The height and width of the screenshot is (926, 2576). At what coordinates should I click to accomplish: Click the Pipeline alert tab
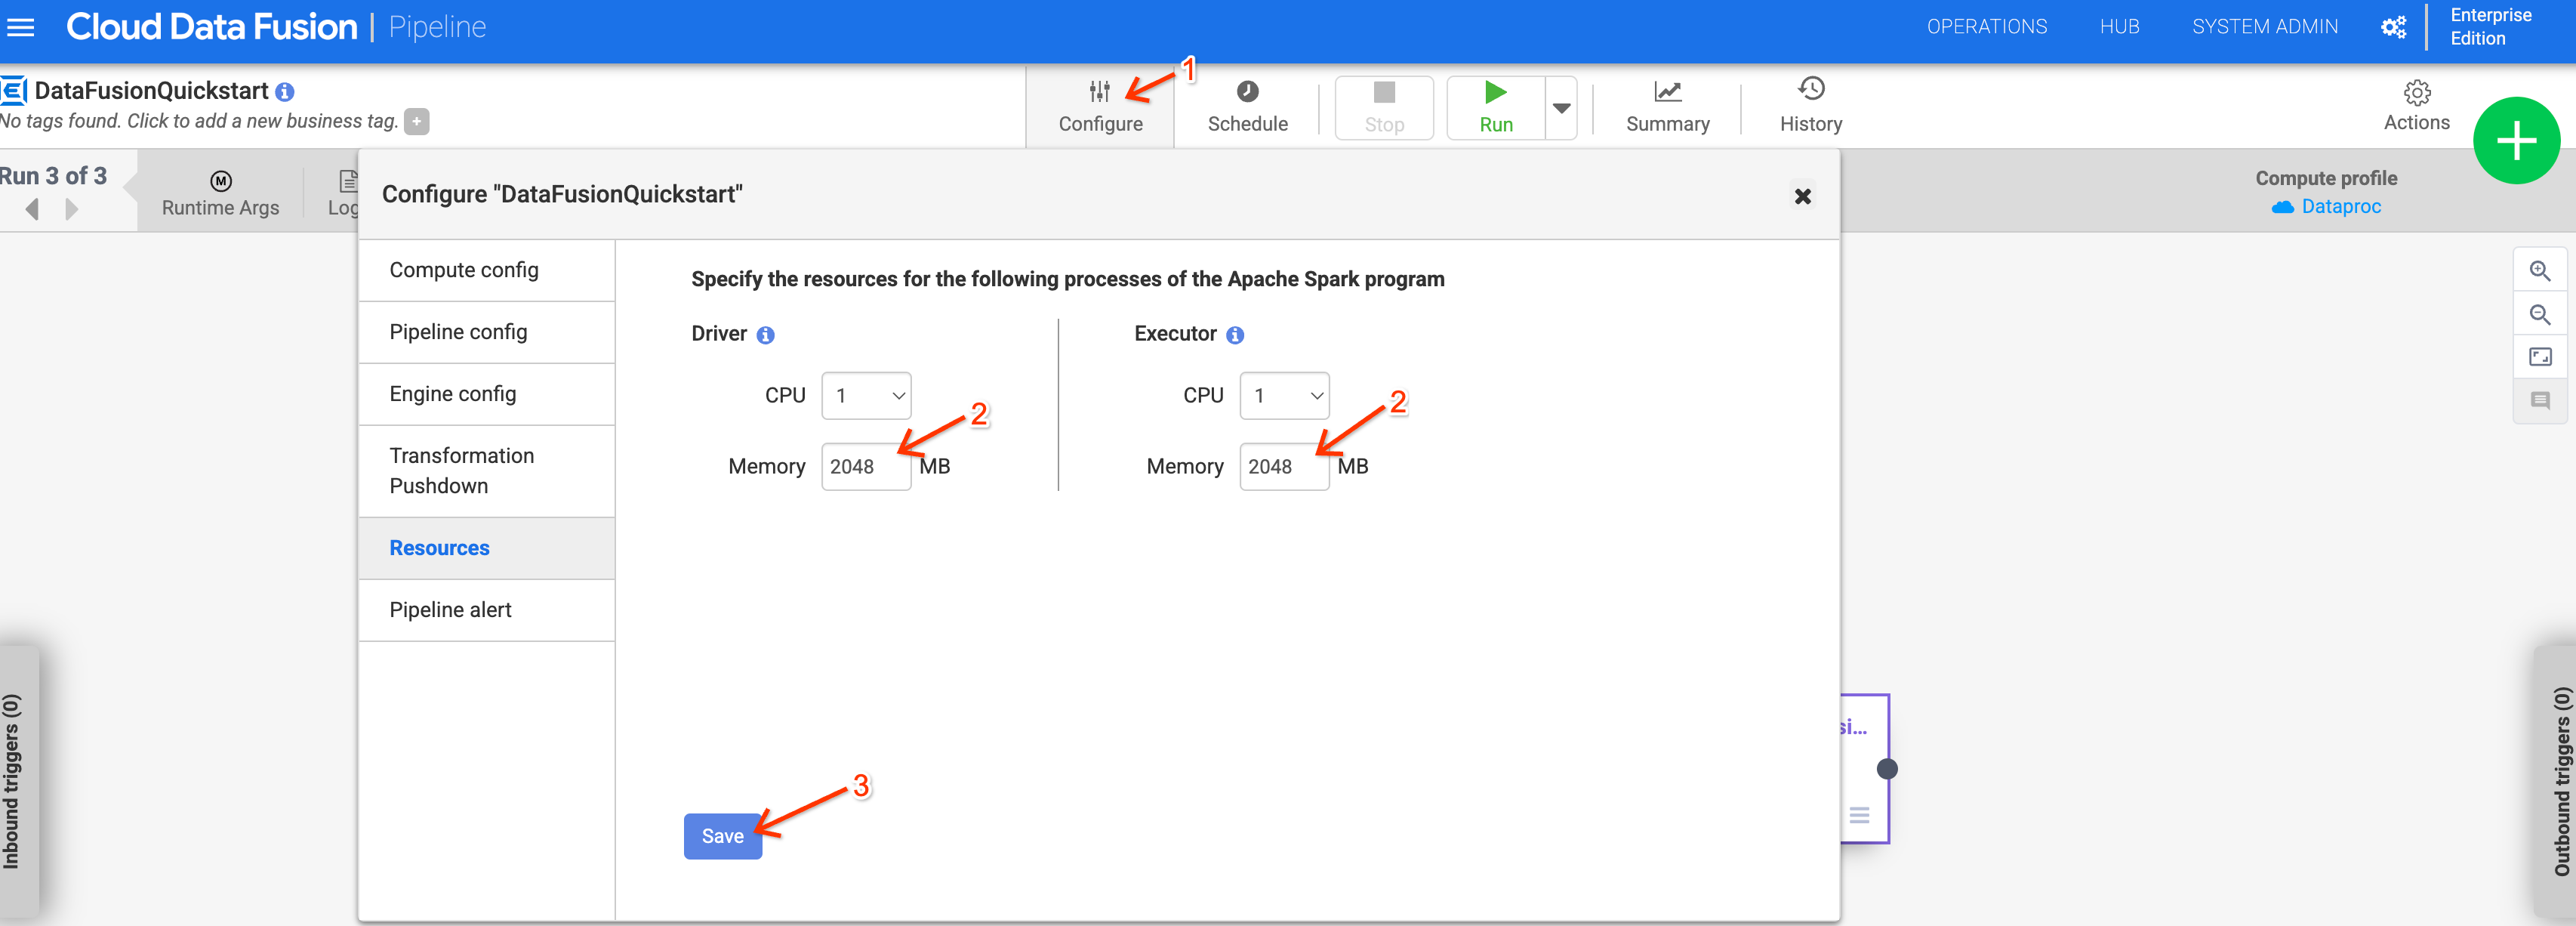coord(450,609)
